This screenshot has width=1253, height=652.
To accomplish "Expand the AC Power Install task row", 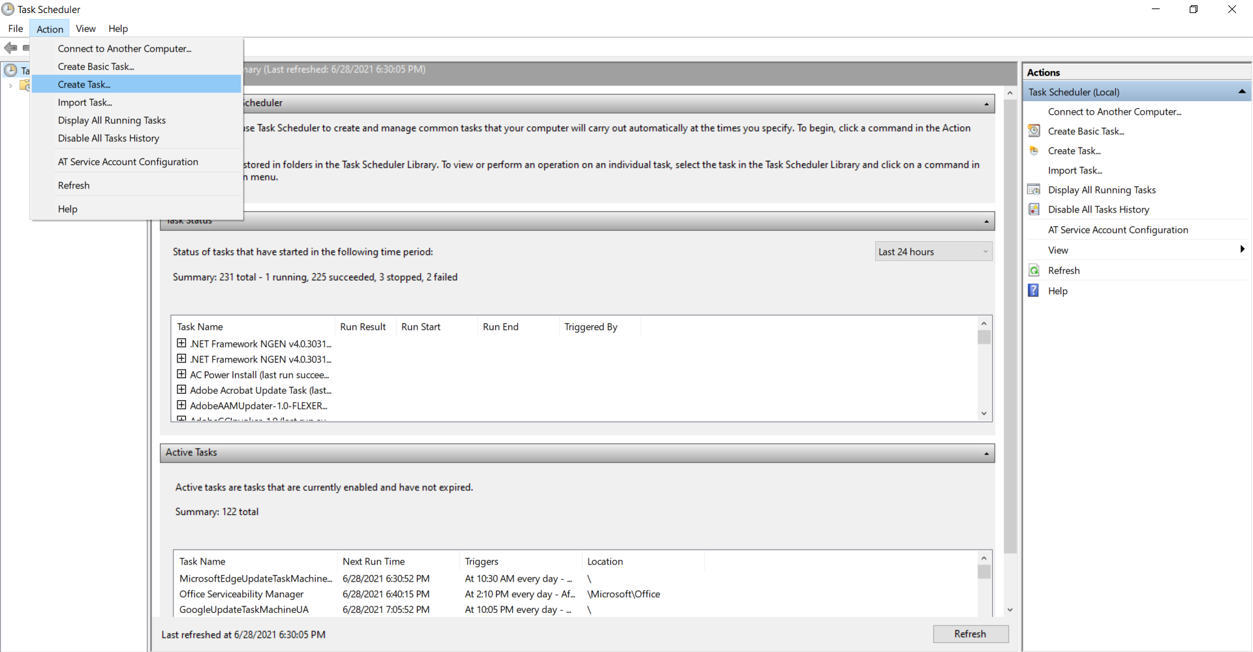I will click(x=181, y=374).
